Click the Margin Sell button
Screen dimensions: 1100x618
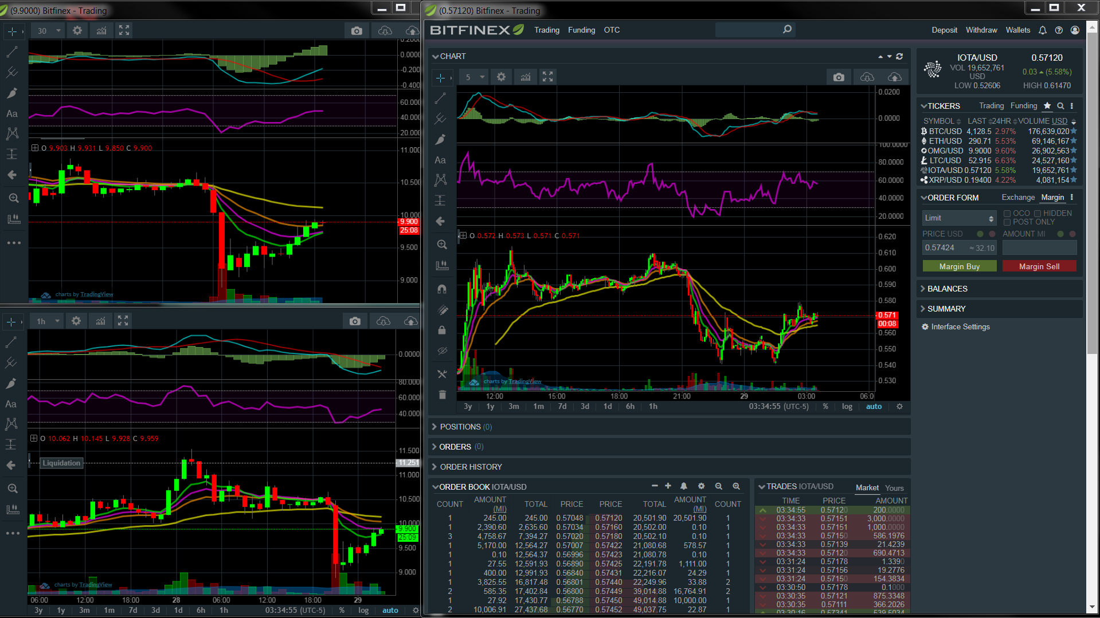coord(1039,266)
